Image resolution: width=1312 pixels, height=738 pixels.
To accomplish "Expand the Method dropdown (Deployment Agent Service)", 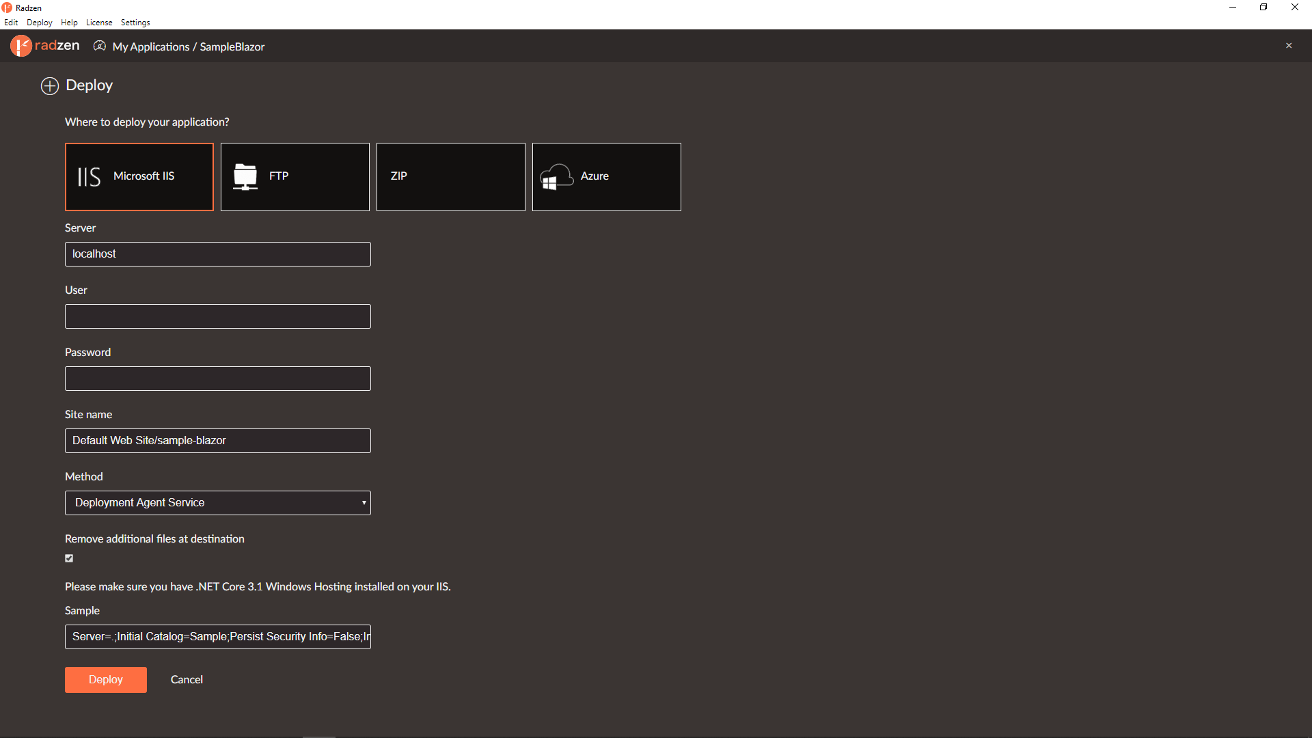I will coord(218,503).
